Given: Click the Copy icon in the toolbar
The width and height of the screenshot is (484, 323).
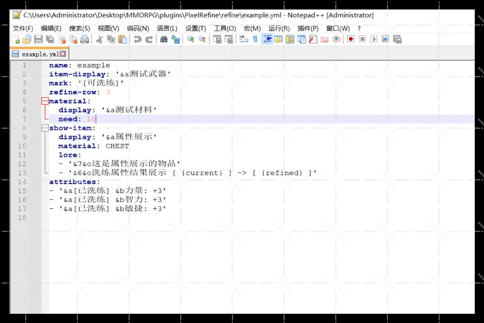Looking at the screenshot, I should pyautogui.click(x=111, y=40).
